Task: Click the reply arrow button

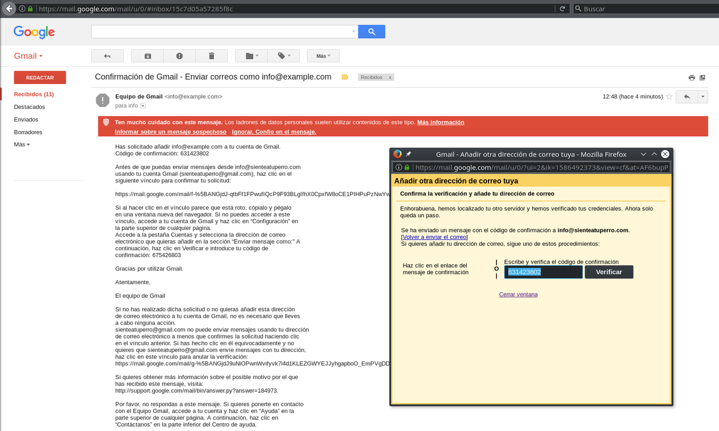Action: [x=686, y=97]
